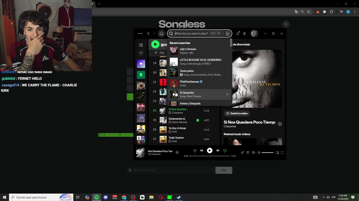The height and width of the screenshot is (201, 359).
Task: Open Spotify profile avatar menu
Action: click(x=254, y=33)
